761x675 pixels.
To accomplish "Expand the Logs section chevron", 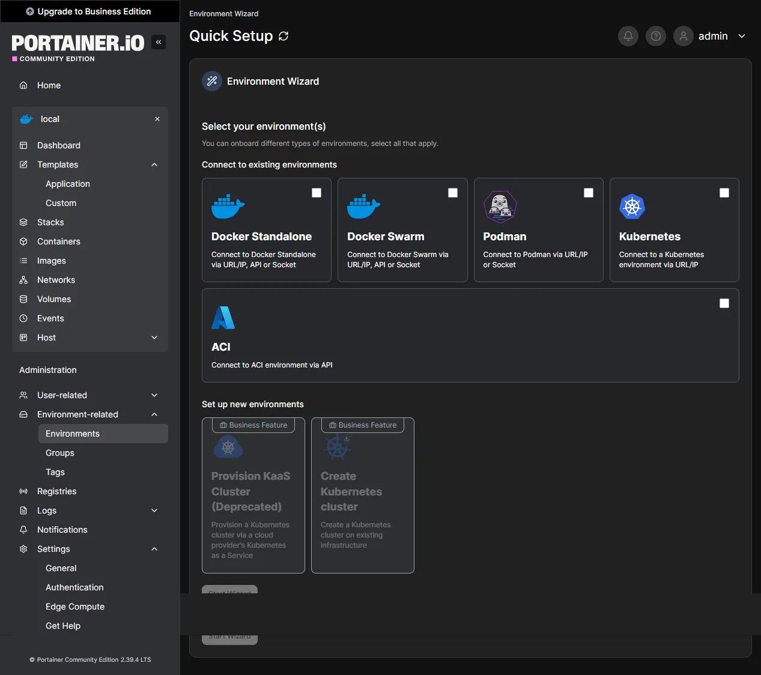I will pyautogui.click(x=154, y=510).
